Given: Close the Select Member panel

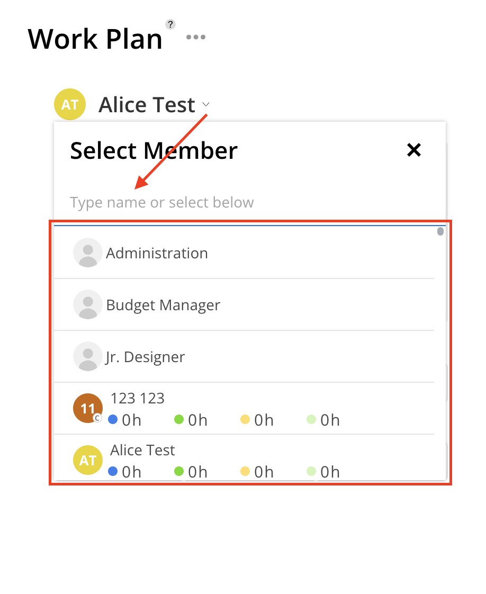Looking at the screenshot, I should click(x=413, y=150).
